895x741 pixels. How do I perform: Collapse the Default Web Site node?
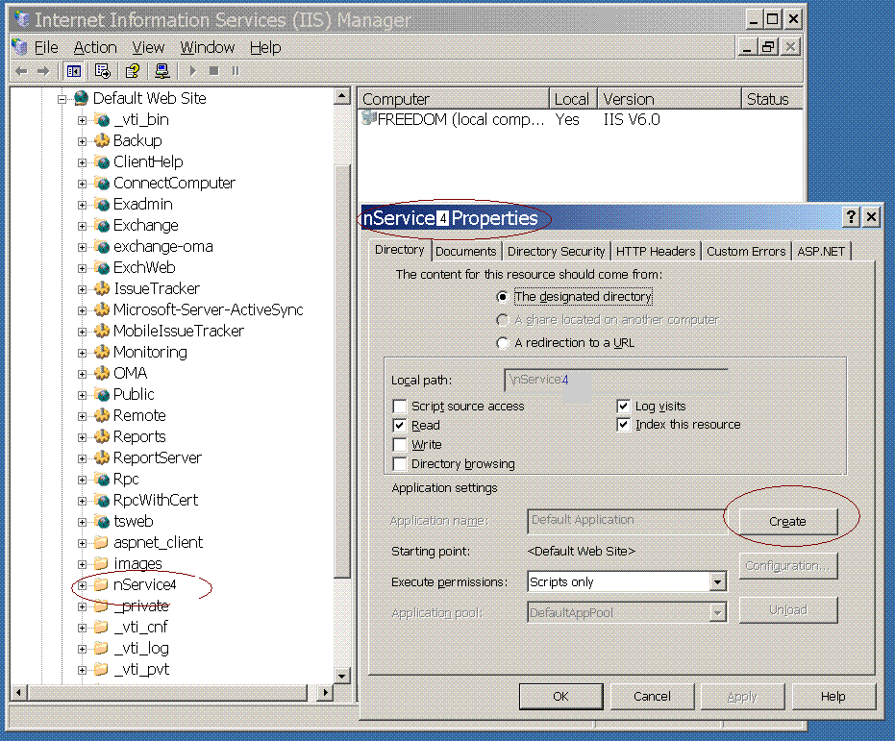(62, 99)
